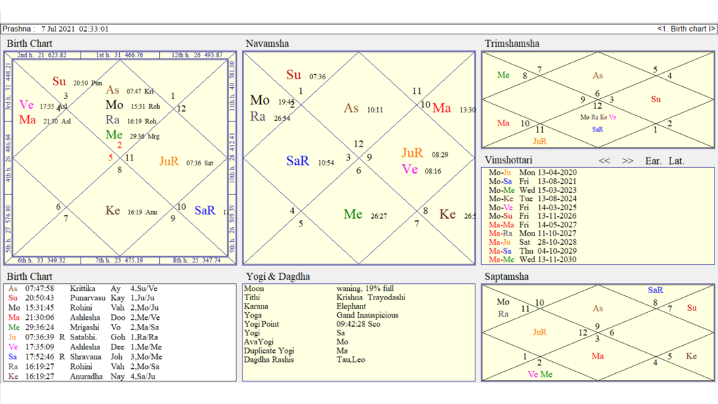
Task: Click the 'Saptamsha' chart title
Action: click(506, 276)
